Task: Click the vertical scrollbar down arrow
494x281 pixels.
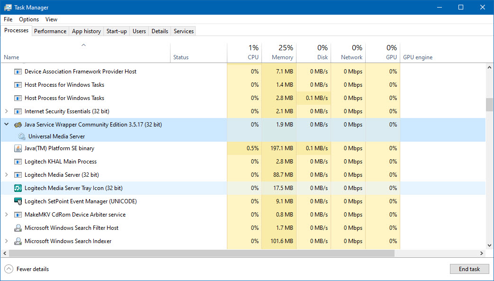Action: 489,245
